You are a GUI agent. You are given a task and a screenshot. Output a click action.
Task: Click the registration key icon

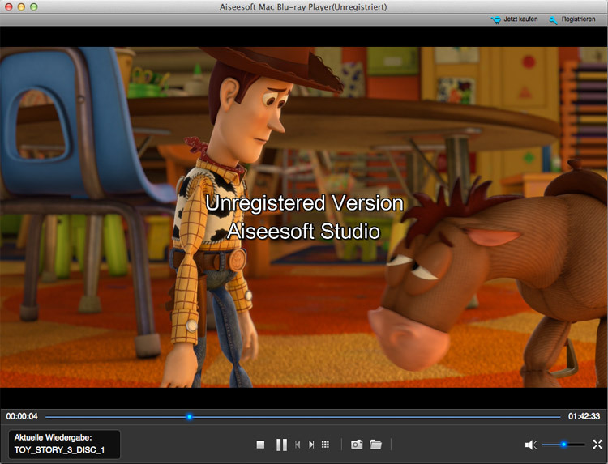point(554,19)
